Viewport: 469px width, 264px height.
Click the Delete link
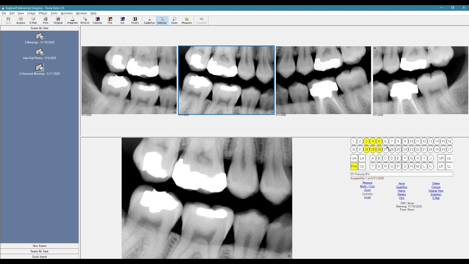[436, 184]
